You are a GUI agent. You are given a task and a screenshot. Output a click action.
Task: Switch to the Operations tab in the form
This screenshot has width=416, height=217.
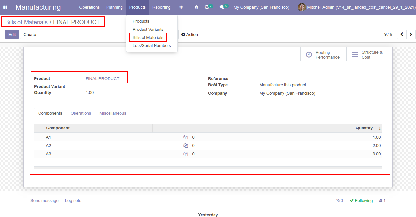click(x=81, y=113)
